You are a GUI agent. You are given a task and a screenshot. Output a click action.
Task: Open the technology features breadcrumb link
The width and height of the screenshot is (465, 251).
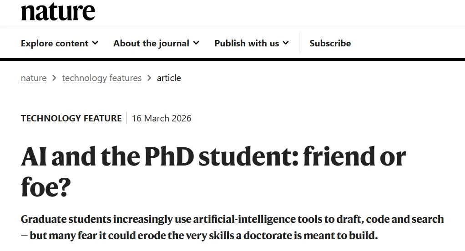click(x=101, y=78)
